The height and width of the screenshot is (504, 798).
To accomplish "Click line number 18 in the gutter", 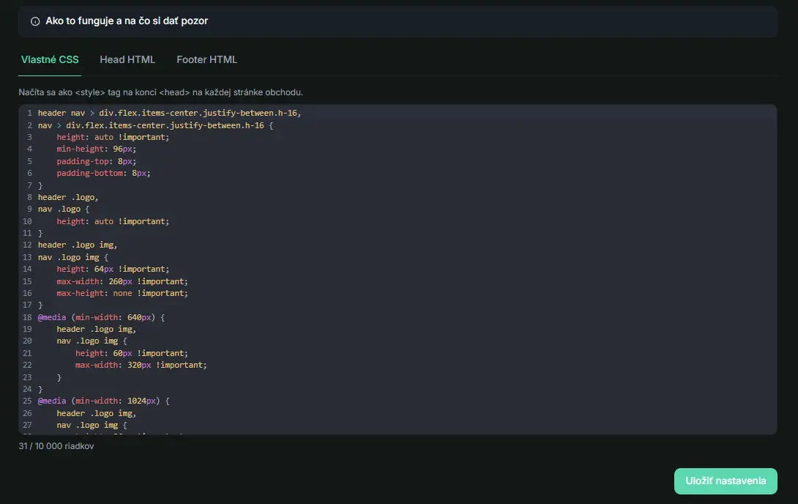I will [x=27, y=317].
